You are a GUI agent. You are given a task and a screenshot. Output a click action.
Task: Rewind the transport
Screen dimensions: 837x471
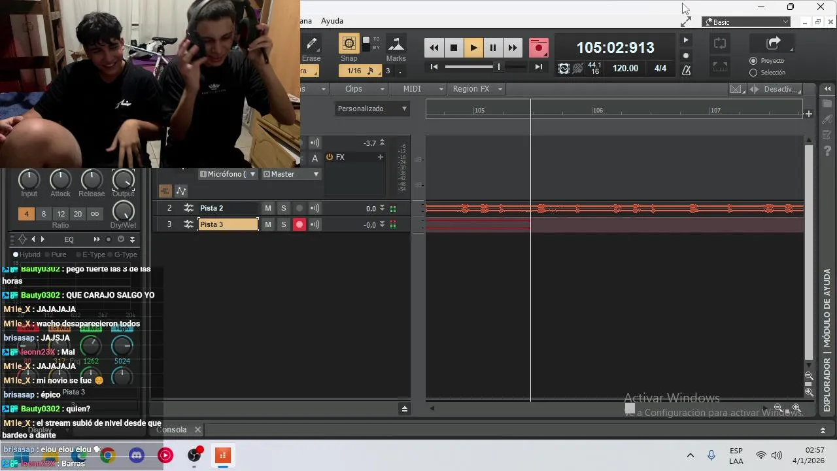pyautogui.click(x=434, y=48)
